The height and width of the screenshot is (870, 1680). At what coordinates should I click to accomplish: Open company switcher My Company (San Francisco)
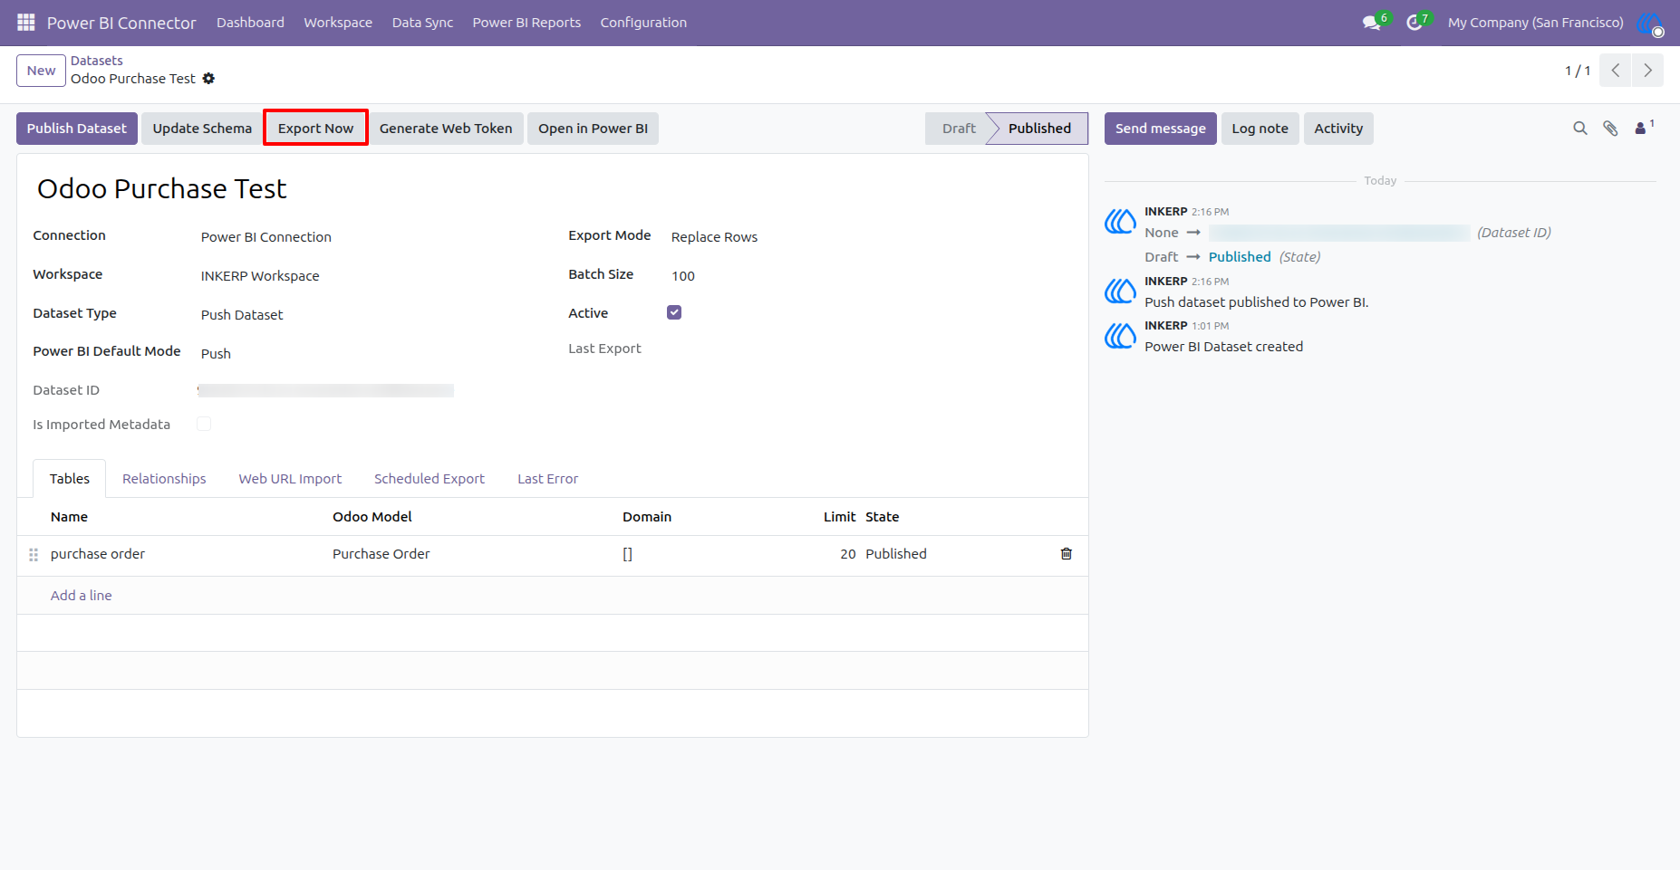(x=1535, y=23)
